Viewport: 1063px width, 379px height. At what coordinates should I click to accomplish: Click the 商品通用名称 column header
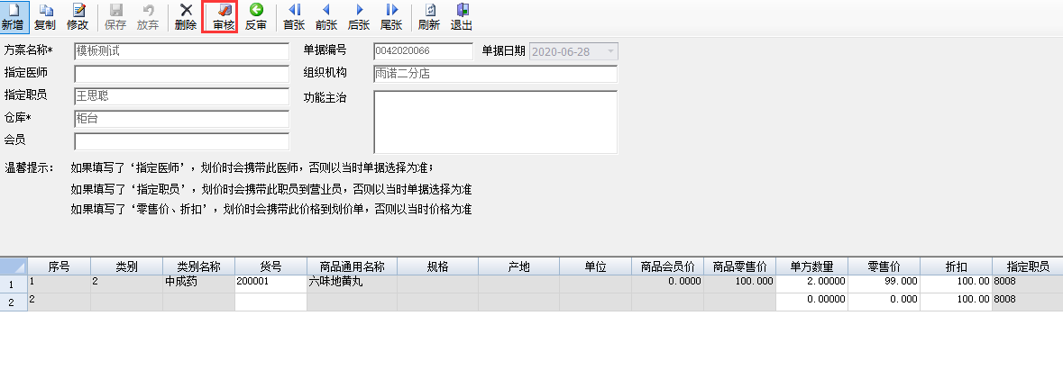click(x=352, y=266)
